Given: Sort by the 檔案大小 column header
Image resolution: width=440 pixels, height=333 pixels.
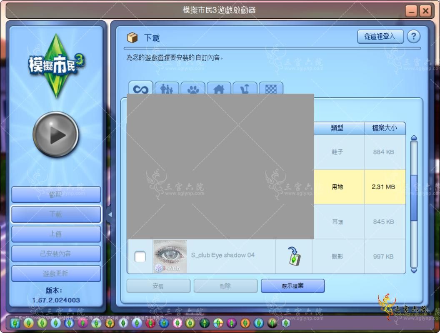Looking at the screenshot, I should point(385,128).
